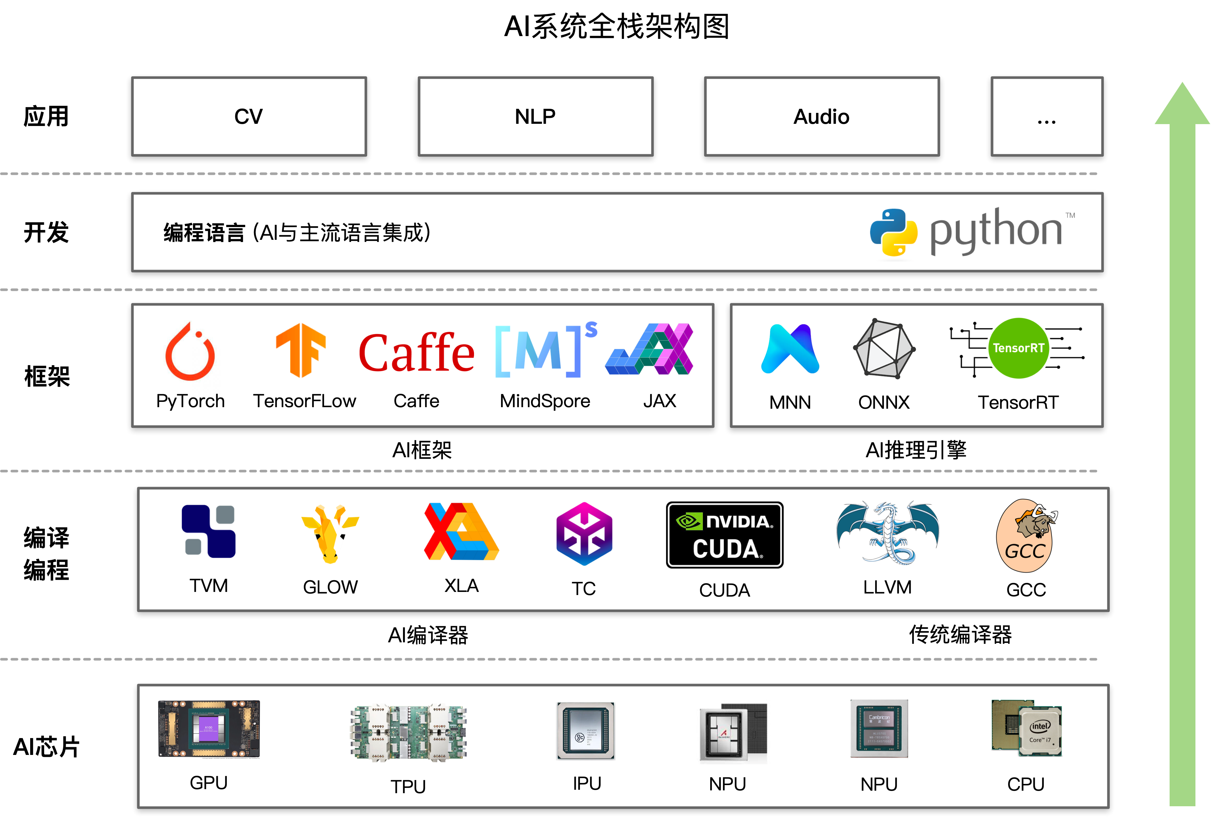Viewport: 1211px width, 819px height.
Task: Click the Intel Core i7 CPU image
Action: [1026, 728]
